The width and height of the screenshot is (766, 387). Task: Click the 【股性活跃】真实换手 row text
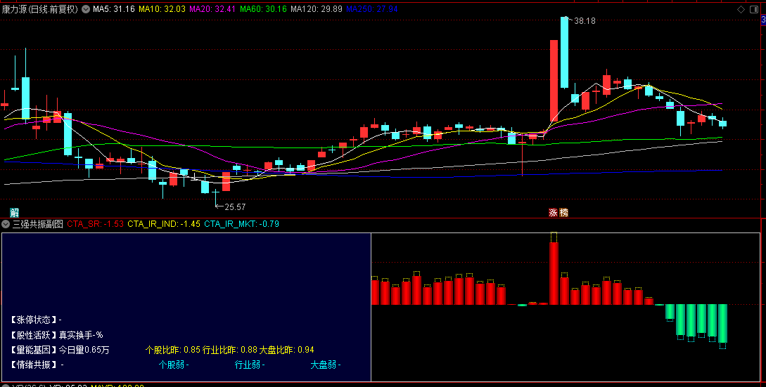click(56, 335)
